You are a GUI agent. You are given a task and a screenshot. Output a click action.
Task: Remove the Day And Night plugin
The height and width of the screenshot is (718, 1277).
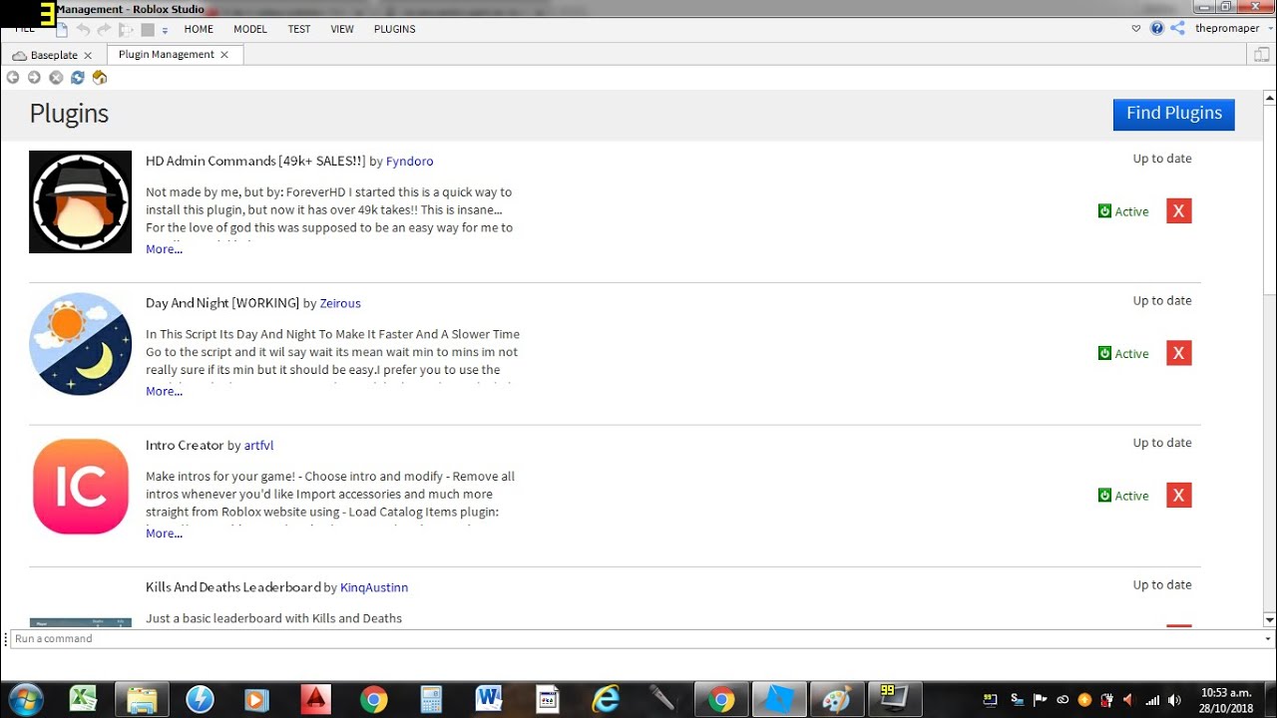(x=1179, y=353)
